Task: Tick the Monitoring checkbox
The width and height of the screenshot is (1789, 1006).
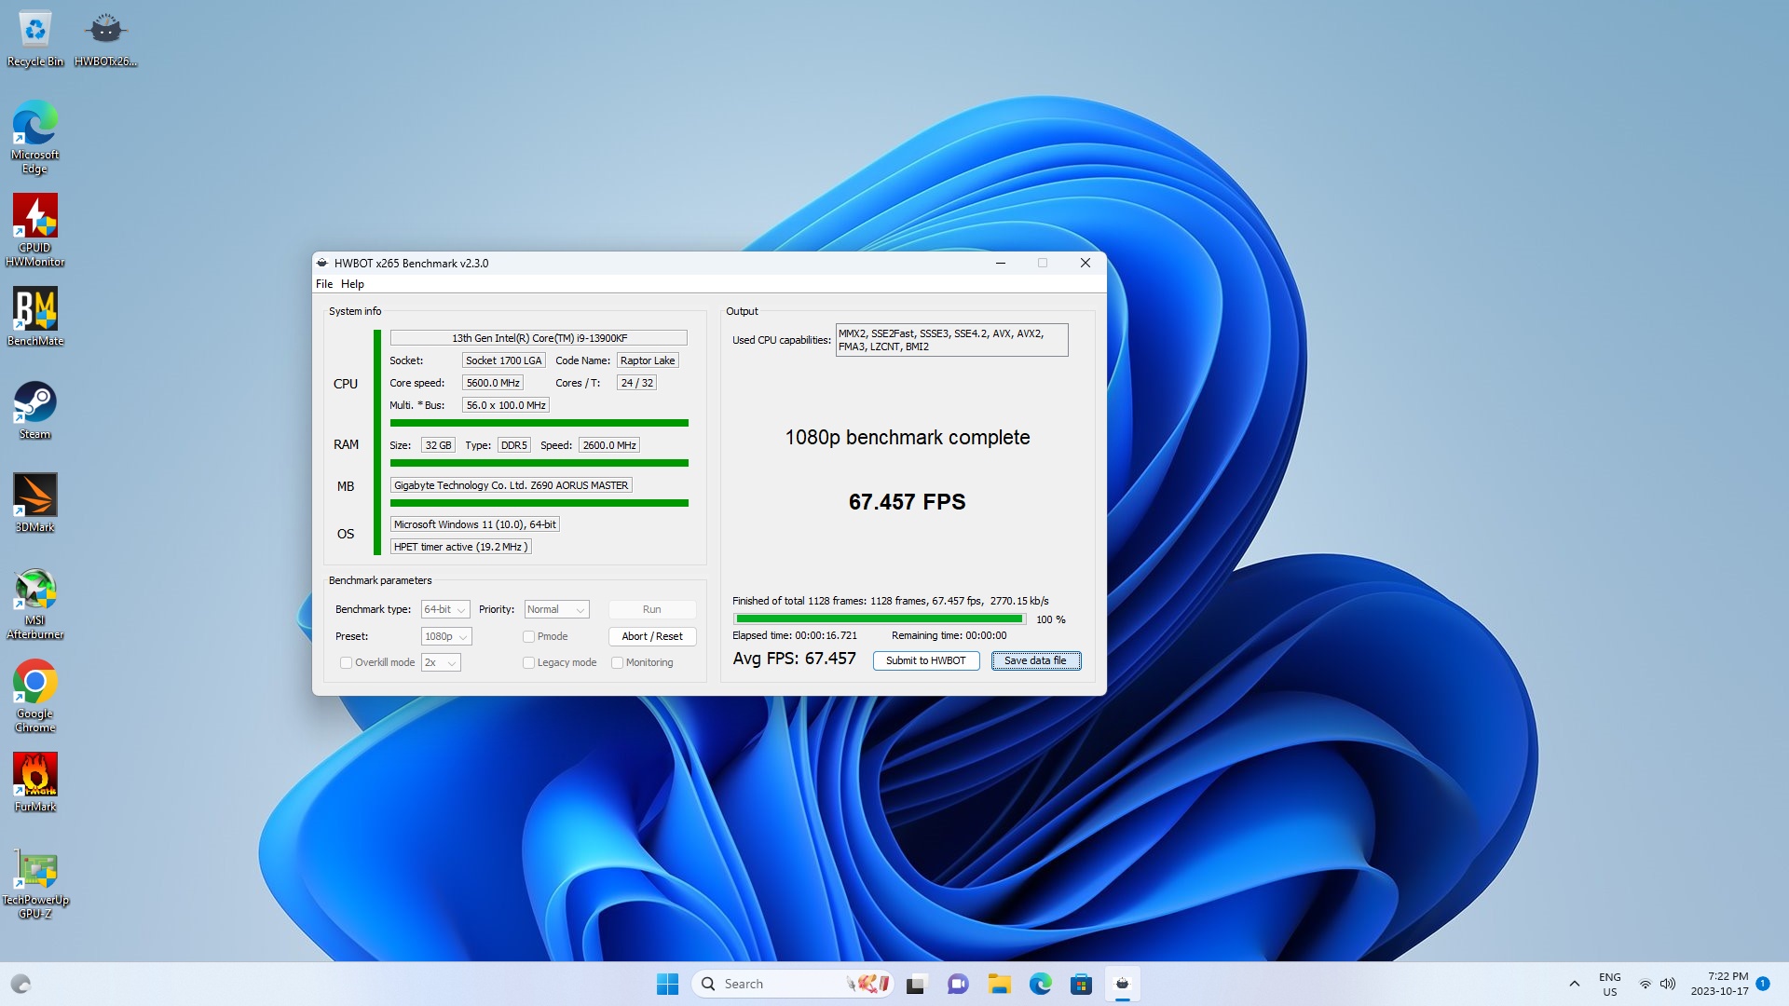Action: 617,663
